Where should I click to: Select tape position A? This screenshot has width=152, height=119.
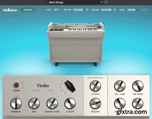65,93
